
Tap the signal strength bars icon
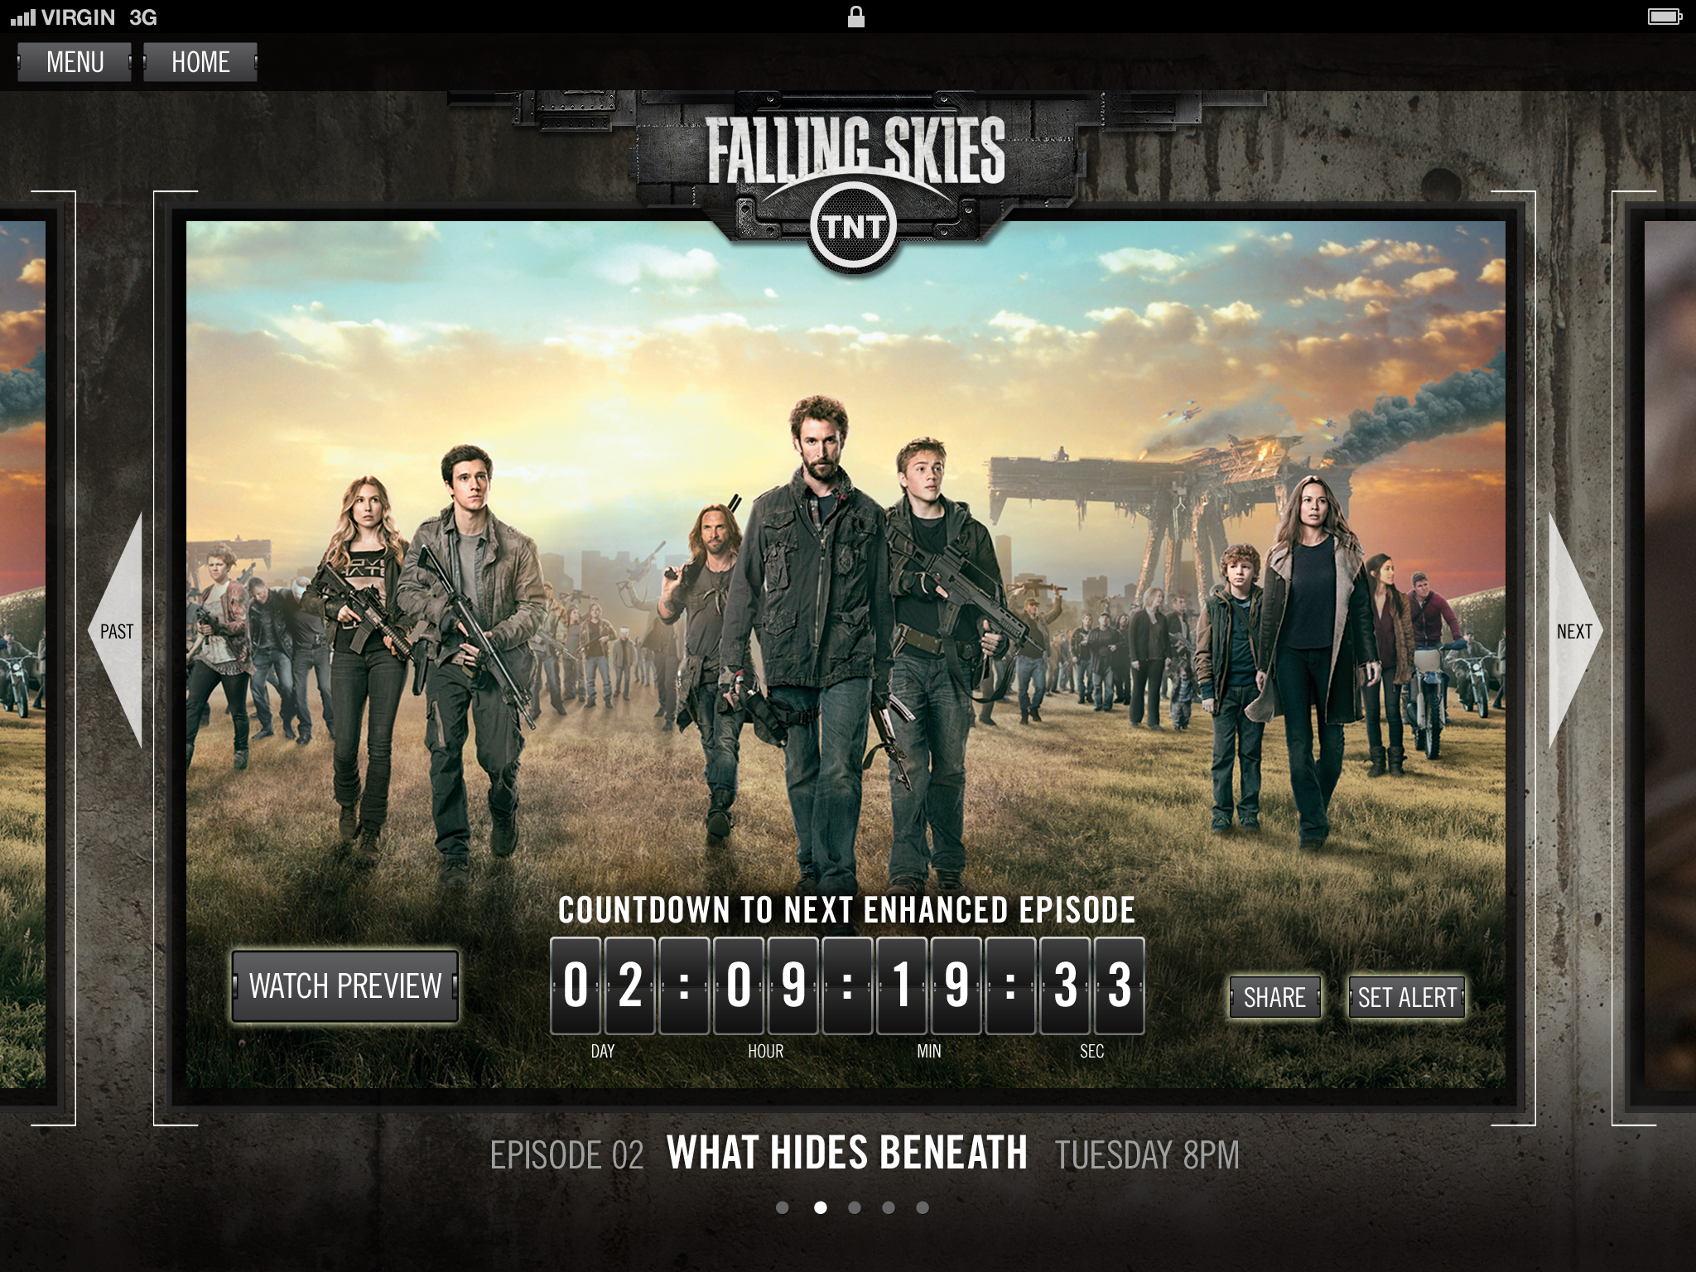[x=23, y=17]
